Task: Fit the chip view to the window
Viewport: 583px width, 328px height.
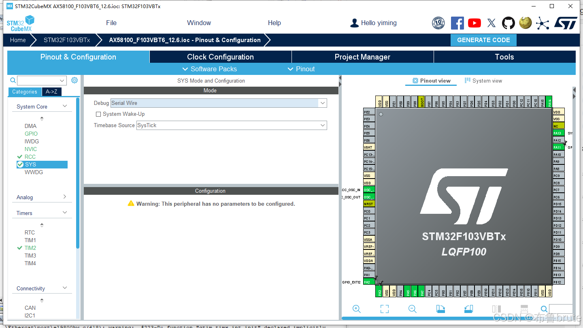Action: (385, 309)
